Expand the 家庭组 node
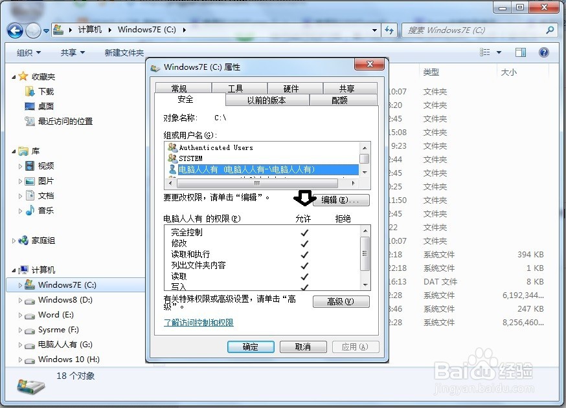 pos(14,241)
